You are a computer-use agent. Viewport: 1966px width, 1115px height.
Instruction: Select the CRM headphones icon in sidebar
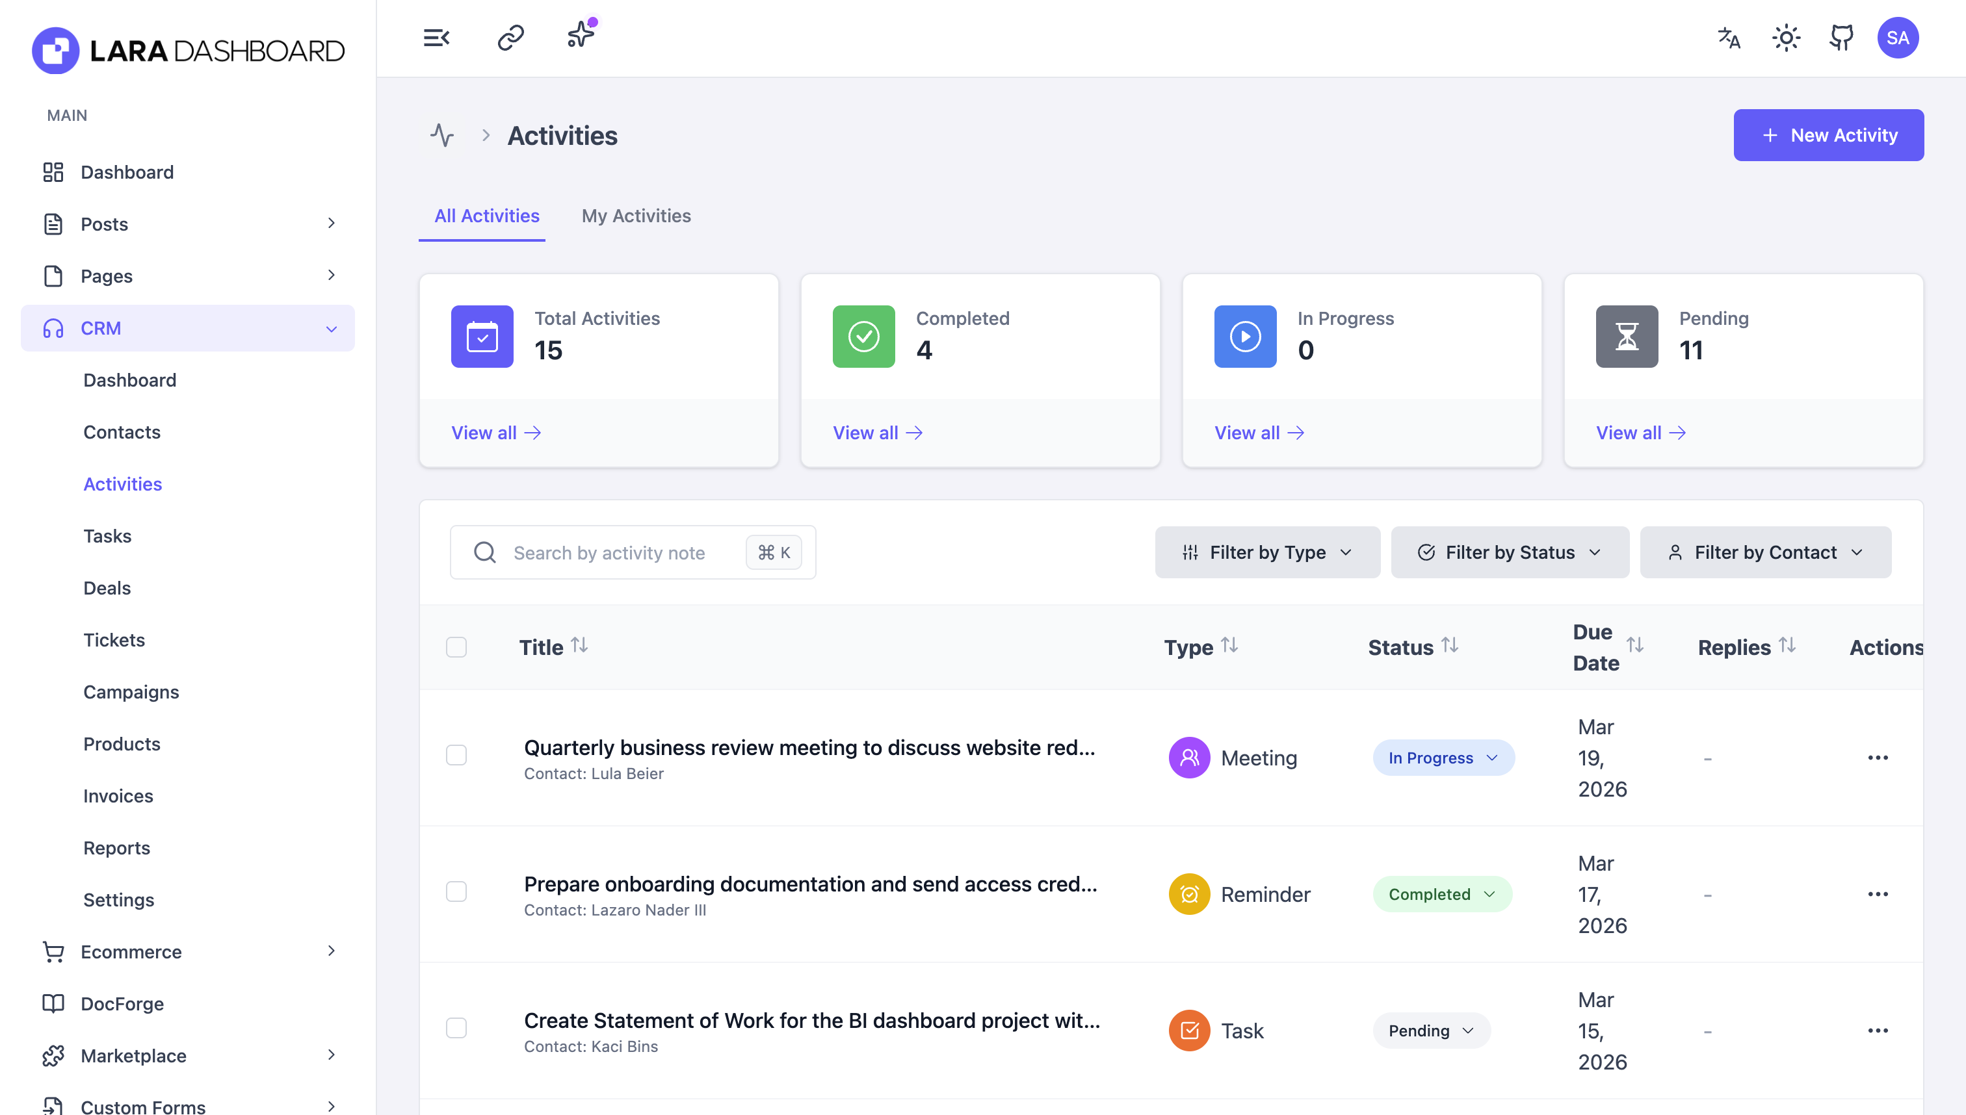click(x=53, y=327)
